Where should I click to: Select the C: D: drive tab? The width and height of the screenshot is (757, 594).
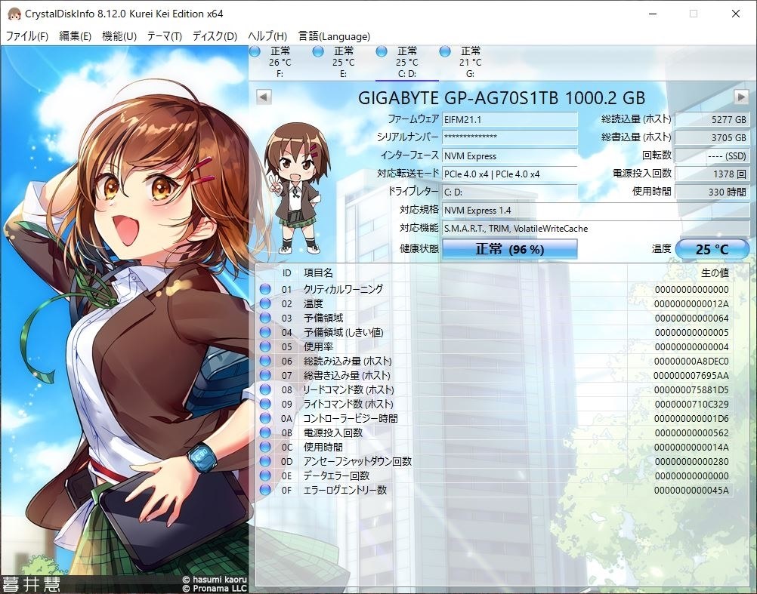click(x=407, y=62)
